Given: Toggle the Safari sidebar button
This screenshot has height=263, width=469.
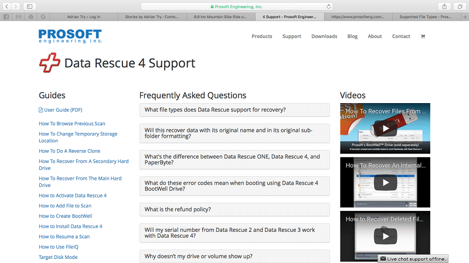Looking at the screenshot, I should click(30, 6).
